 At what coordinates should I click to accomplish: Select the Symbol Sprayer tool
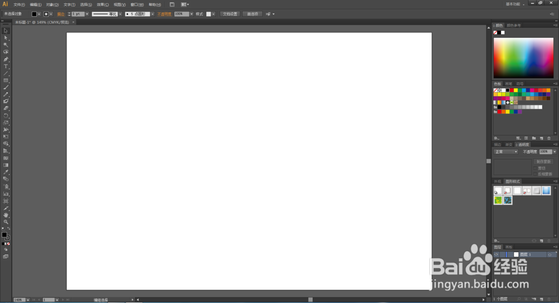click(6, 187)
